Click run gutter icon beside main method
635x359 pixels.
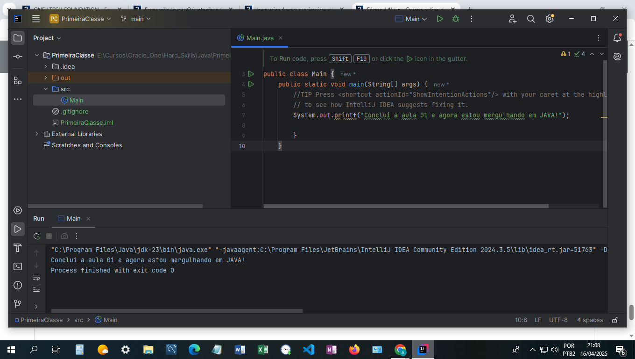tap(251, 84)
